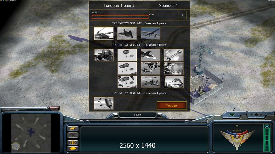Pick the Paradrop level 3 power
The height and width of the screenshot is (154, 275).
[x=127, y=82]
